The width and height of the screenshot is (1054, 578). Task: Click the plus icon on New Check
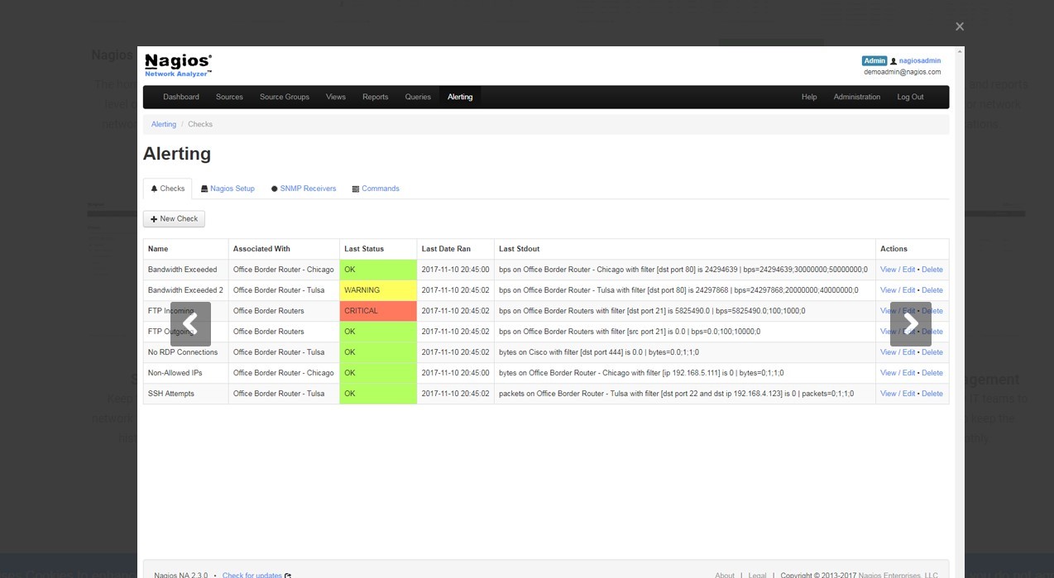[x=154, y=218]
